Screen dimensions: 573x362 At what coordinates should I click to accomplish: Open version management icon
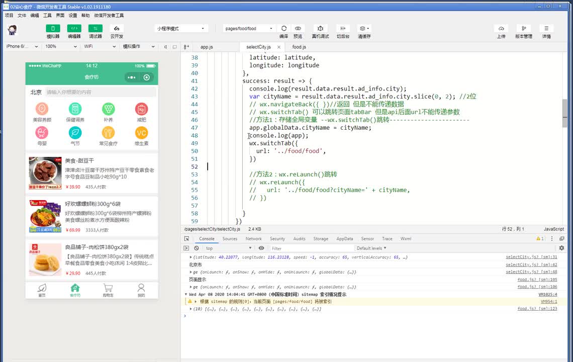click(x=523, y=29)
